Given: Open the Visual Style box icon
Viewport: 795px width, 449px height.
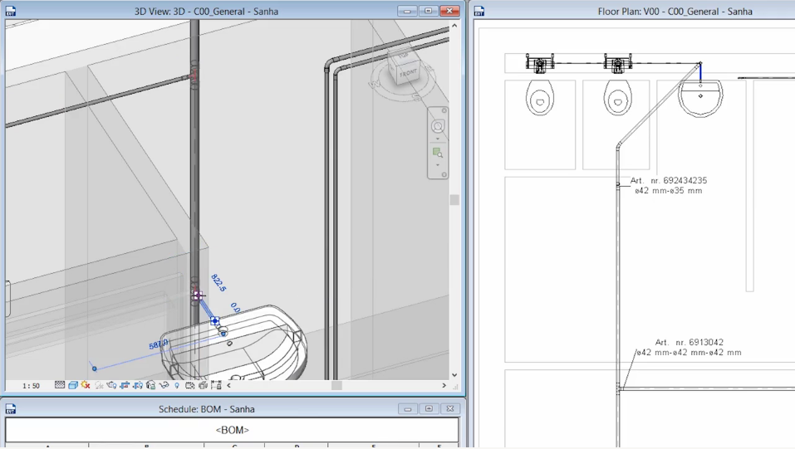Looking at the screenshot, I should 73,385.
